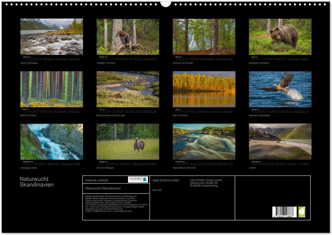
Task: Select the Wald in Finnland pine trunks photo
Action: coord(52,89)
